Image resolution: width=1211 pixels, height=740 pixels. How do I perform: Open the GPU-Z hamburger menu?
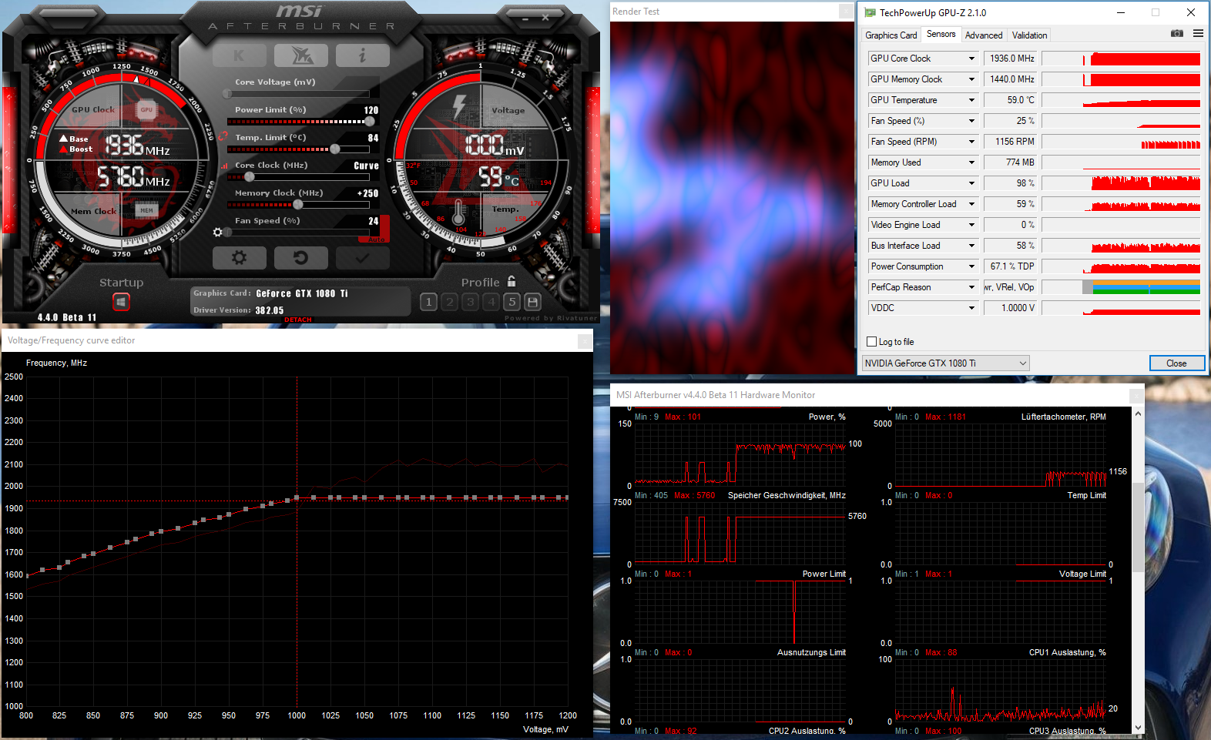(1198, 34)
